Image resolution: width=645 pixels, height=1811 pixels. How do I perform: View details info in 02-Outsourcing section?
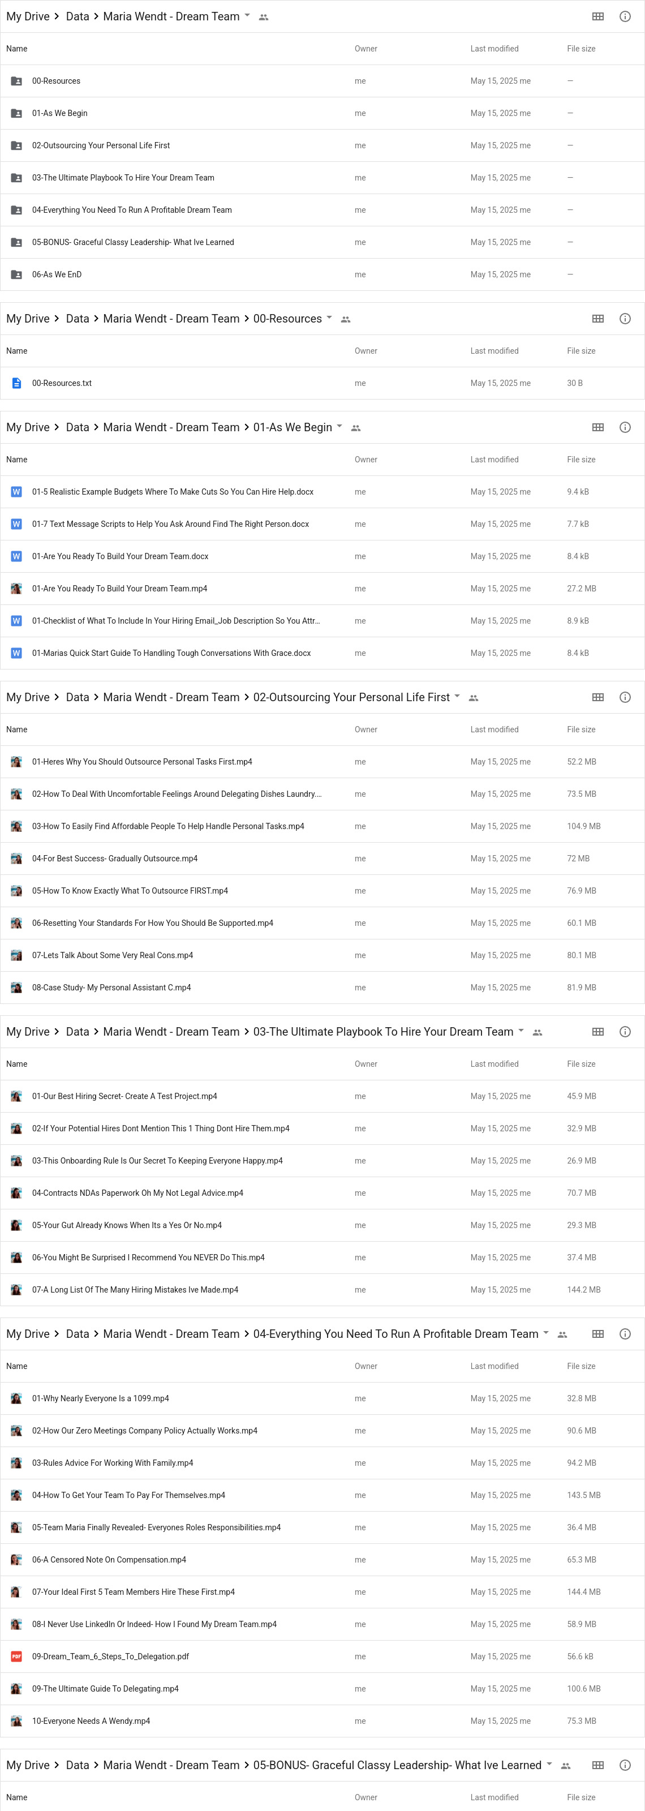(x=625, y=697)
